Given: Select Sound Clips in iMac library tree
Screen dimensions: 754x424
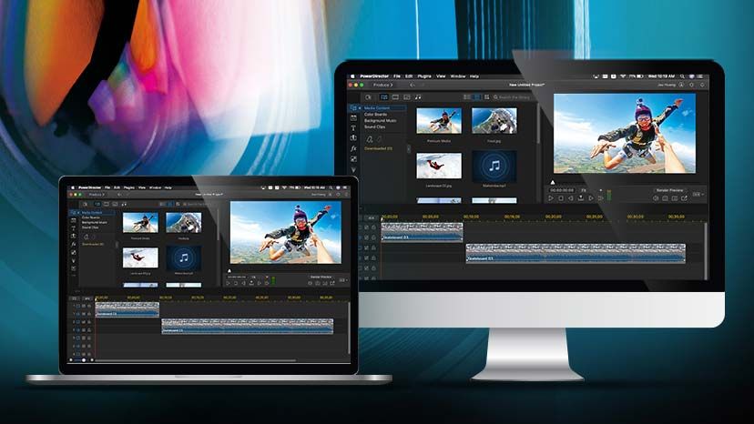Looking at the screenshot, I should pos(375,126).
